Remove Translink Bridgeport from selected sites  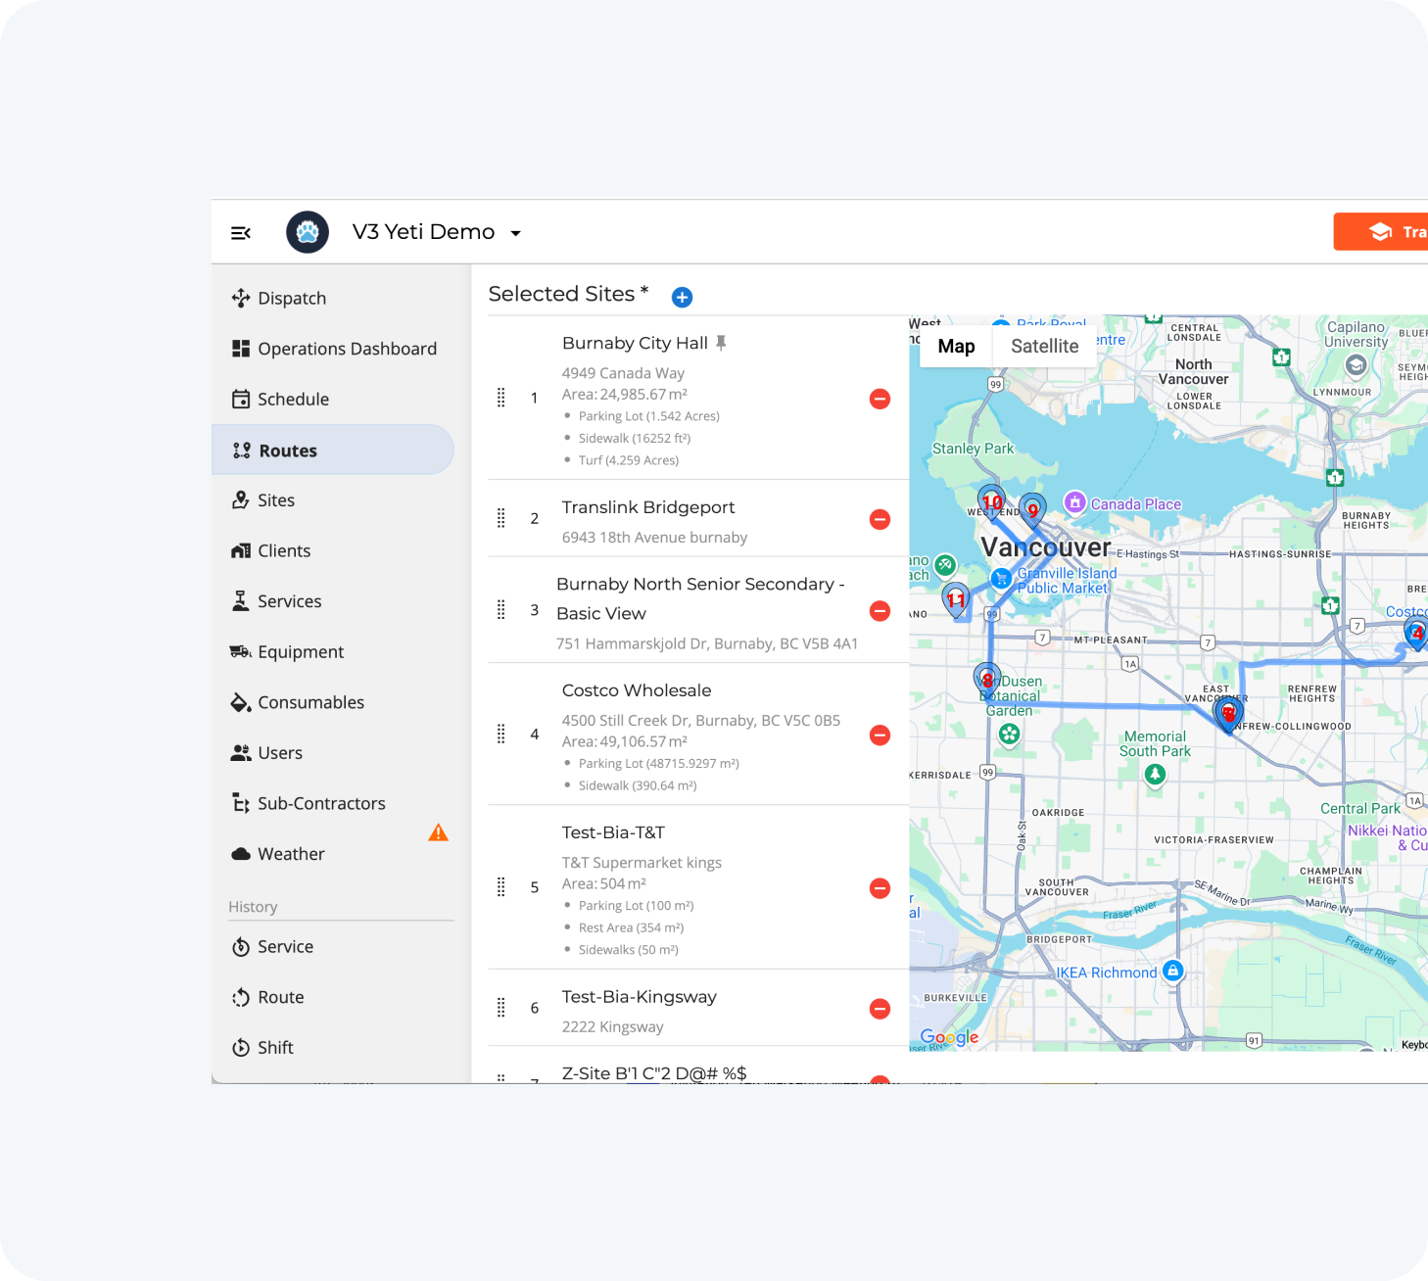point(880,519)
